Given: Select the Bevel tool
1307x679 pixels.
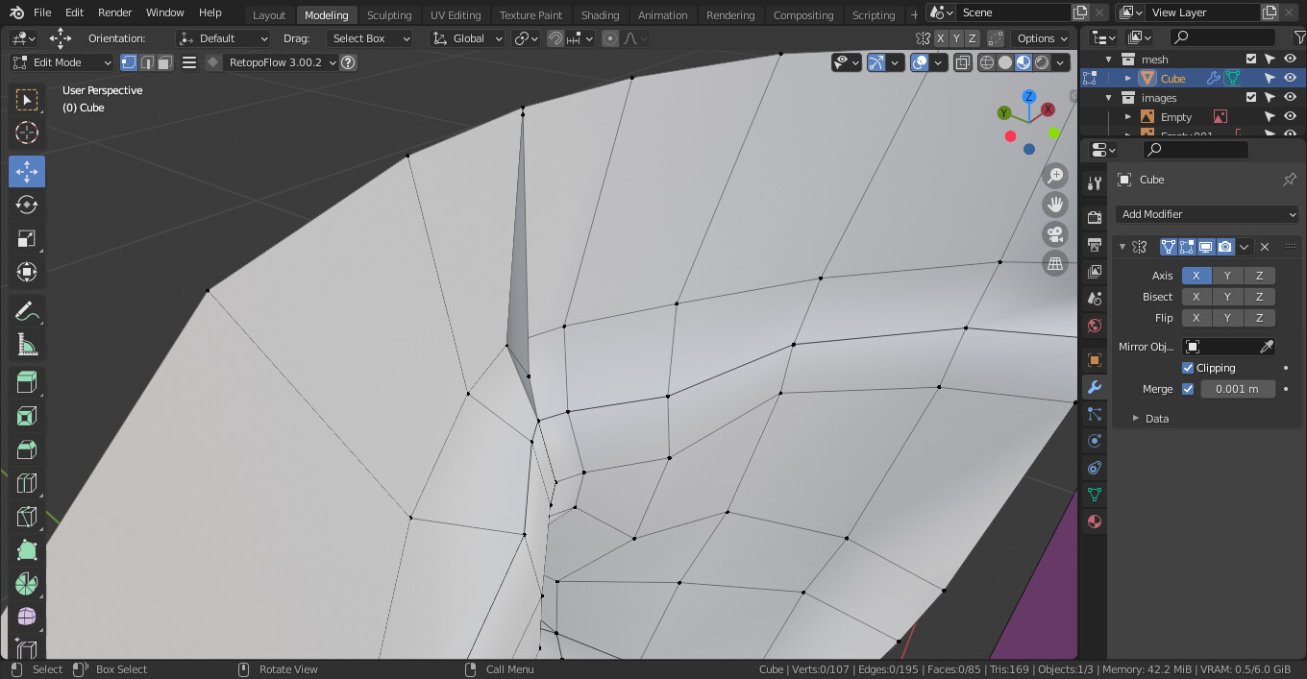Looking at the screenshot, I should tap(27, 449).
